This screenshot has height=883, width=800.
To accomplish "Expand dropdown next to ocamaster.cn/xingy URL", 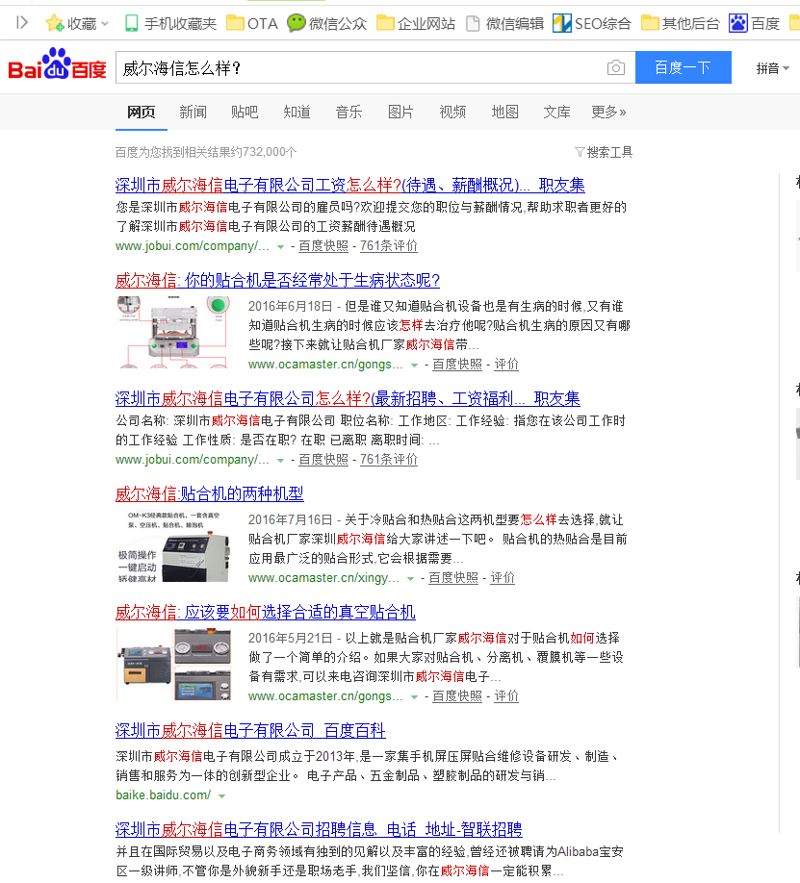I will click(410, 578).
